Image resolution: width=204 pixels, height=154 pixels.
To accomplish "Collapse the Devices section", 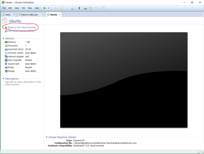I will 3,38.
